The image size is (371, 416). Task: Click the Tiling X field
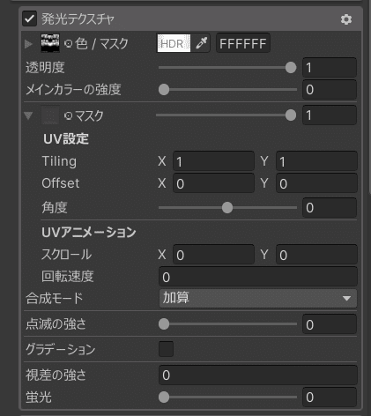coord(213,161)
